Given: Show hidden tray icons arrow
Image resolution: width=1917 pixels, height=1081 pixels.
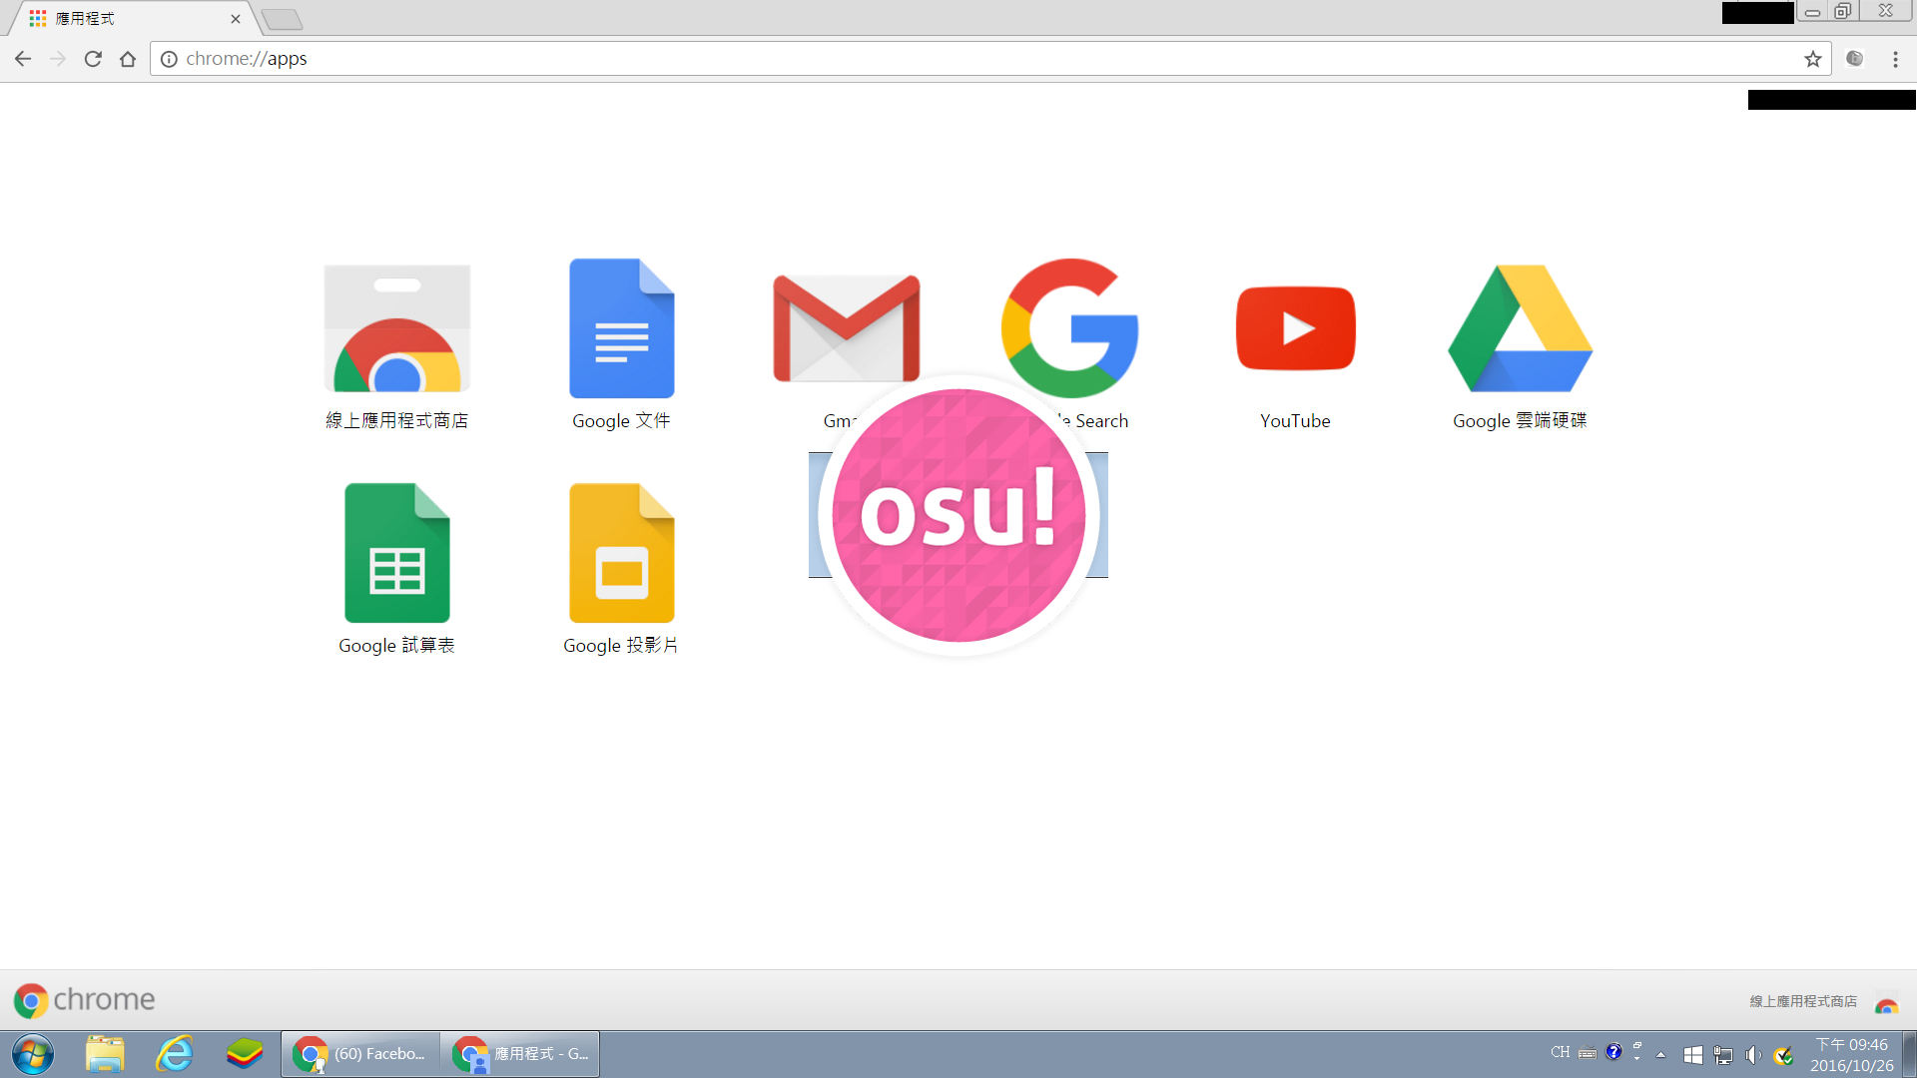Looking at the screenshot, I should click(x=1661, y=1055).
